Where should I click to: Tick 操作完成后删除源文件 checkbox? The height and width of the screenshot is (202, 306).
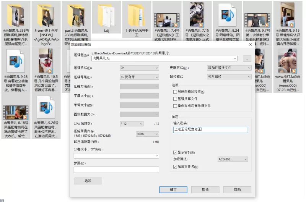point(175,106)
